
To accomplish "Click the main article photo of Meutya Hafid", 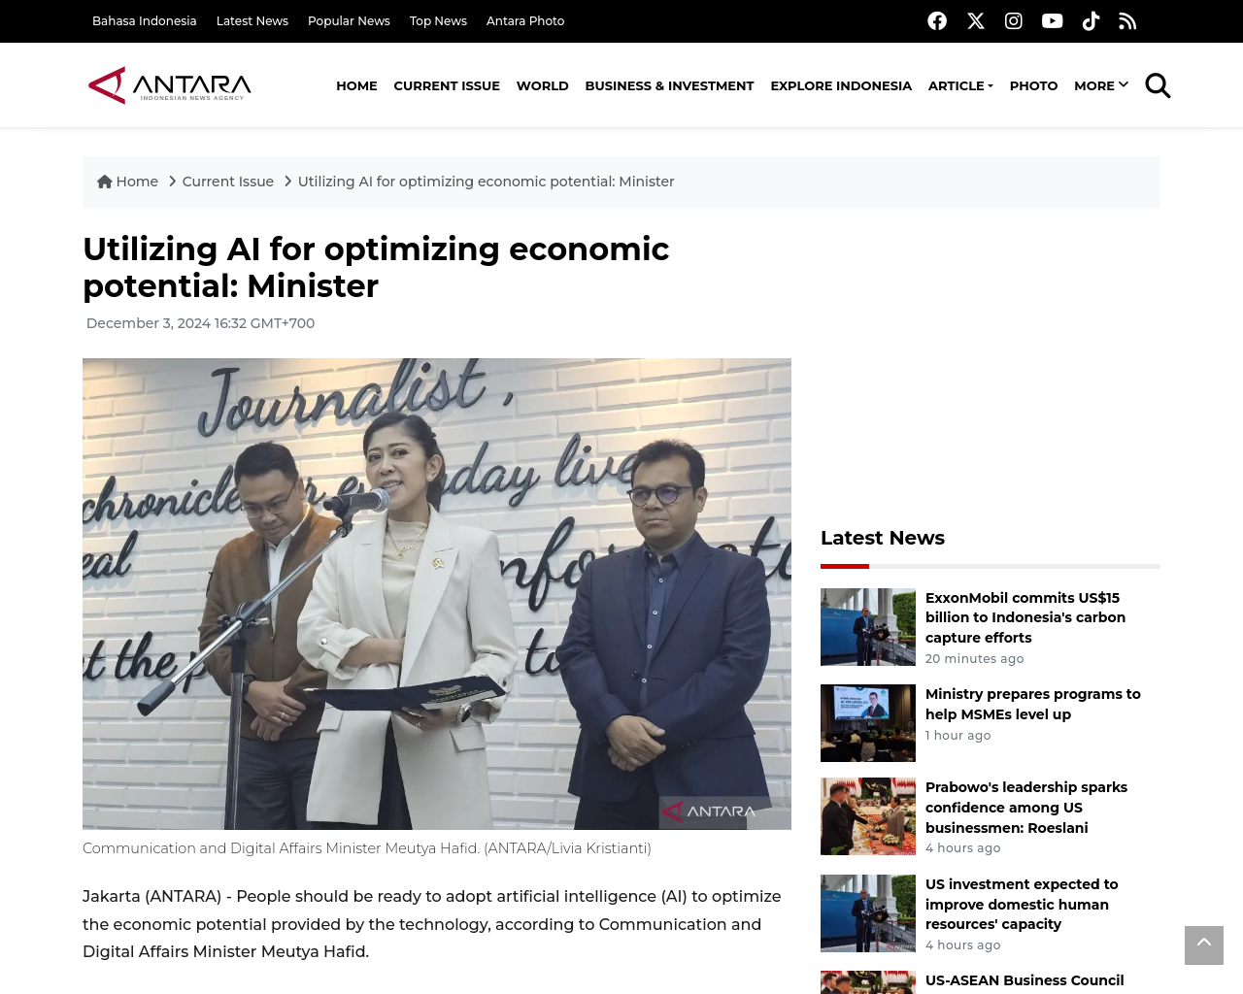I will pyautogui.click(x=437, y=594).
